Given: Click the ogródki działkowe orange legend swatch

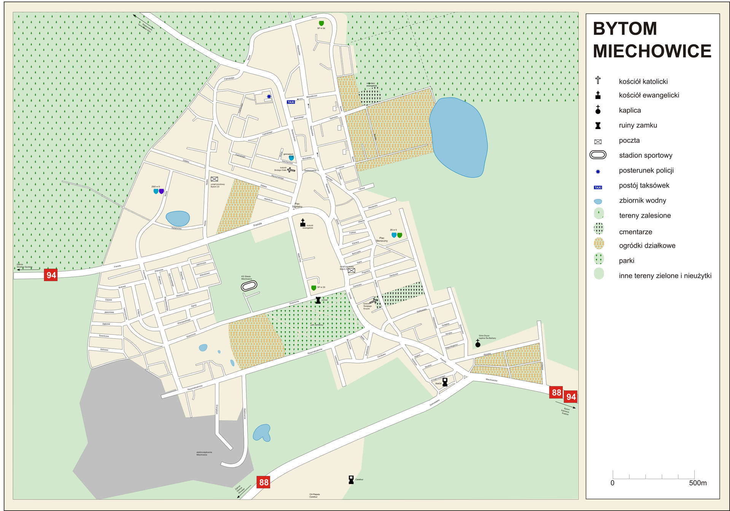Looking at the screenshot, I should (x=599, y=244).
